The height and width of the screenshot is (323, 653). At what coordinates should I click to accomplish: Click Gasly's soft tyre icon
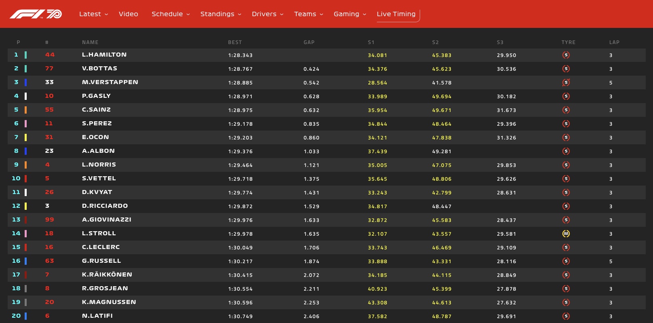566,96
